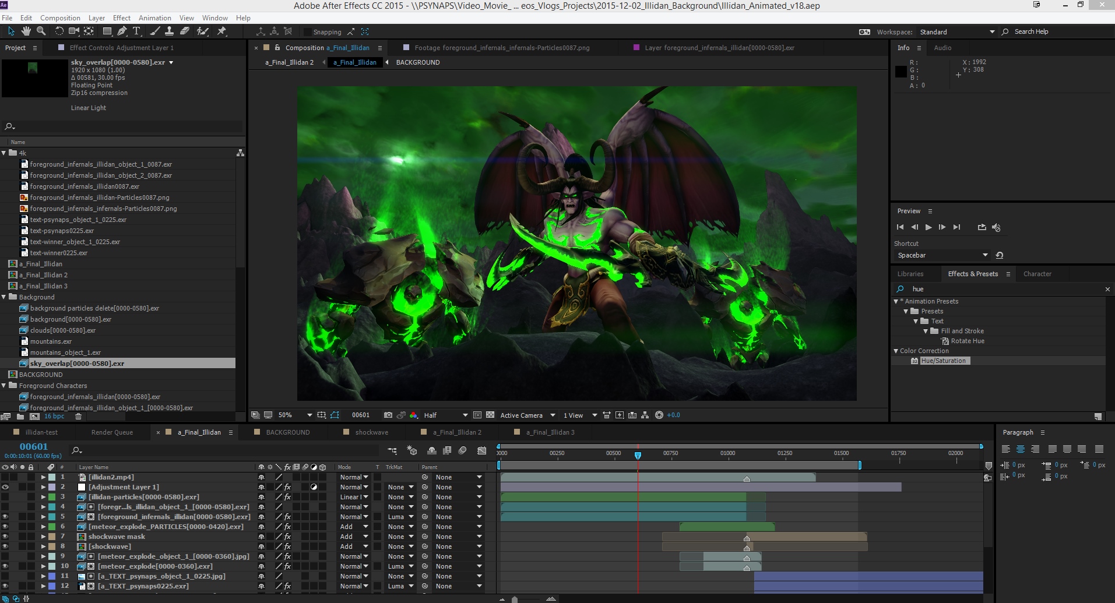This screenshot has height=603, width=1115.
Task: Collapse the Background folder in Project
Action: 4,297
